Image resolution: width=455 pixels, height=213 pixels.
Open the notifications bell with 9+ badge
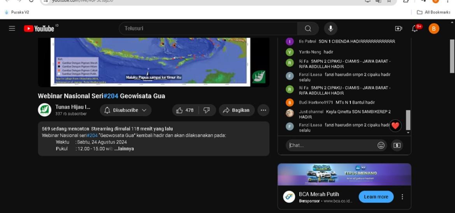[x=415, y=28]
